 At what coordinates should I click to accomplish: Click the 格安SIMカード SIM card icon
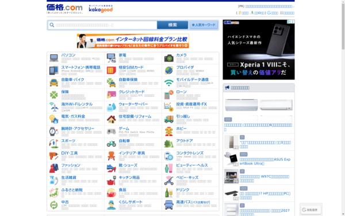coord(112,70)
